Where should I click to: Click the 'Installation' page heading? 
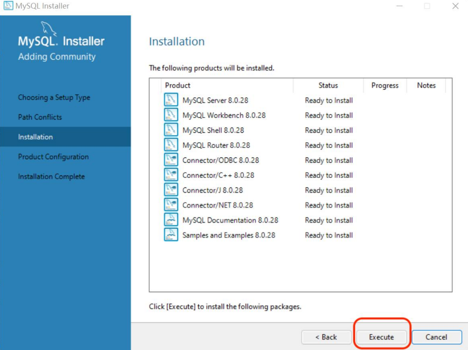(x=177, y=41)
